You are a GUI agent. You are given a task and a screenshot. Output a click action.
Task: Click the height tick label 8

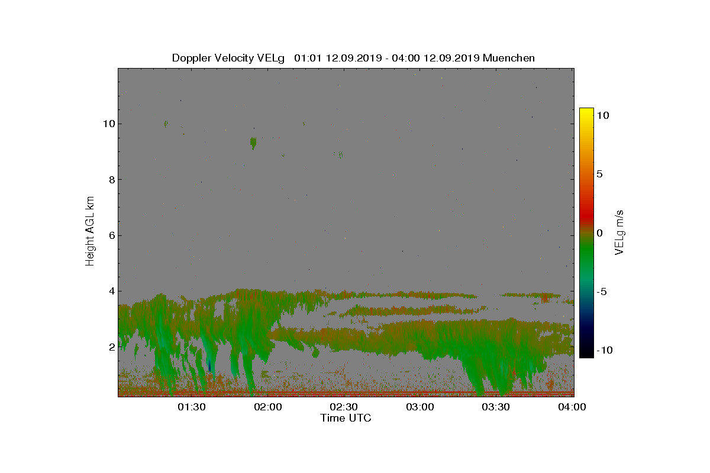[111, 179]
